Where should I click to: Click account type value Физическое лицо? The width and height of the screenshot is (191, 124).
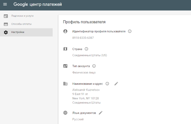(84, 73)
